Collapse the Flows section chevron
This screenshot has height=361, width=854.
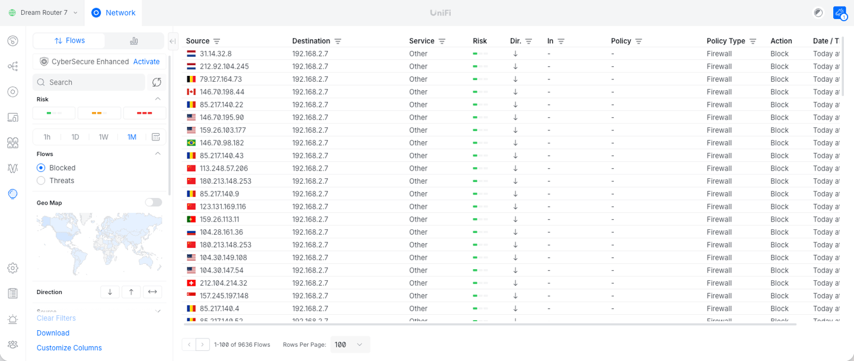(x=158, y=154)
